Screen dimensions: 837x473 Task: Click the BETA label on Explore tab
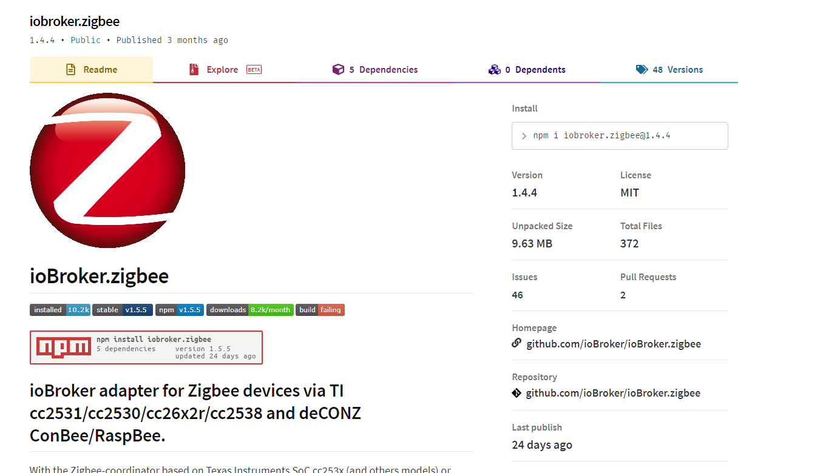pyautogui.click(x=254, y=70)
